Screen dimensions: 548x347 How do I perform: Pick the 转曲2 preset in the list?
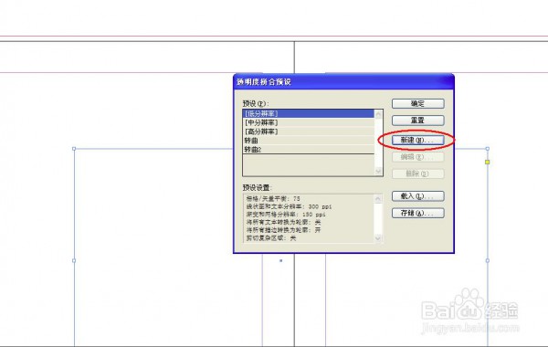pyautogui.click(x=309, y=150)
